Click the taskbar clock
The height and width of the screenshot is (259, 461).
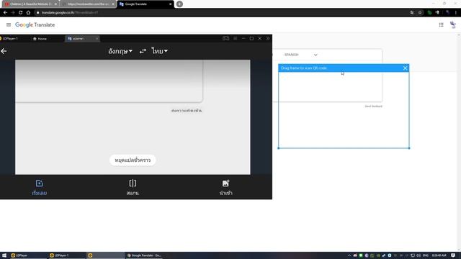pyautogui.click(x=439, y=255)
